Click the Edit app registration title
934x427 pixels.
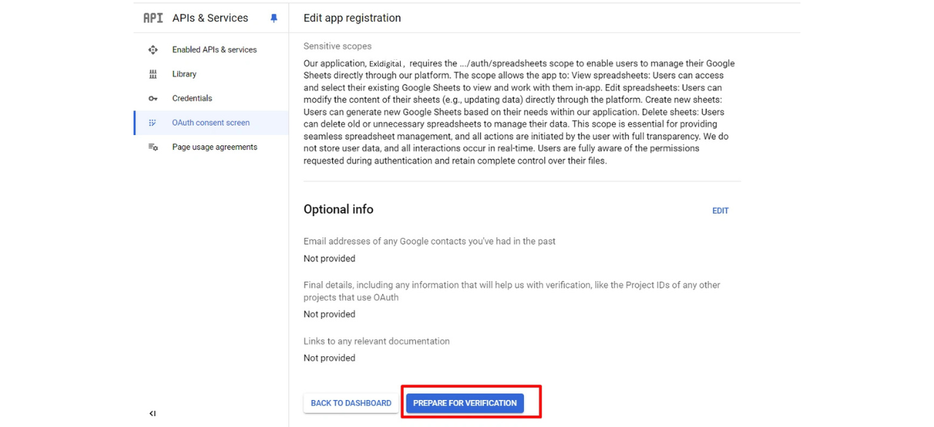pyautogui.click(x=352, y=18)
